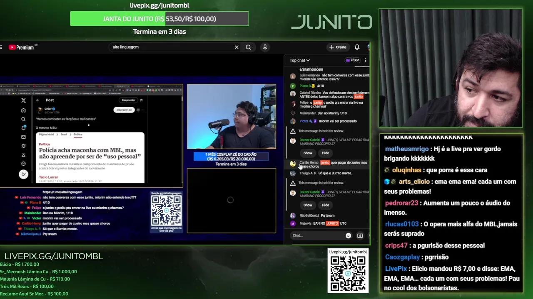
Task: Click the JANTA DO JUNITO progress bar
Action: tap(159, 19)
